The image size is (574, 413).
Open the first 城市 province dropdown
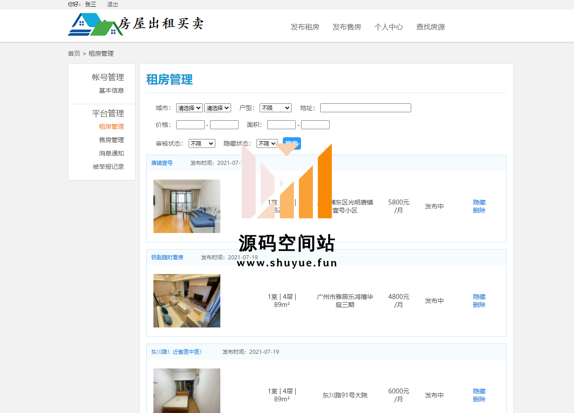tap(190, 108)
